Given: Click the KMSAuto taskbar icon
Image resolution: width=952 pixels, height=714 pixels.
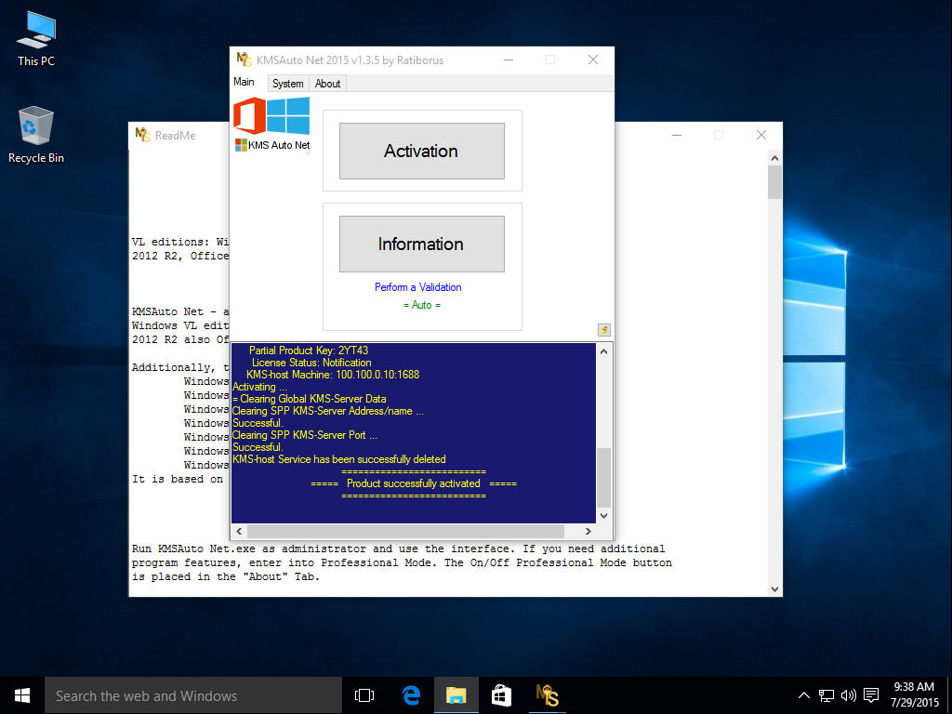Looking at the screenshot, I should [547, 695].
